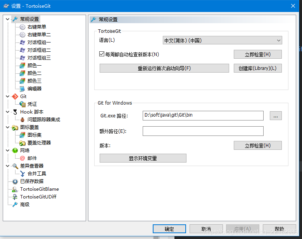Click the wrench icon for 高级
Image resolution: width=302 pixels, height=239 pixels.
pos(15,205)
